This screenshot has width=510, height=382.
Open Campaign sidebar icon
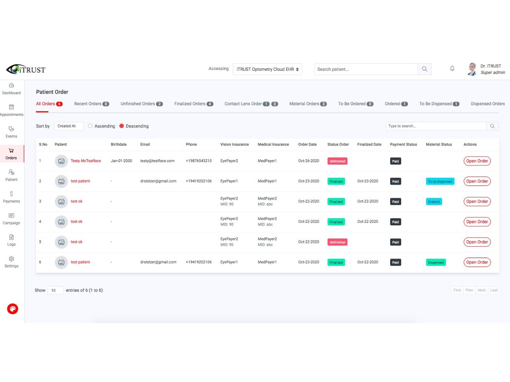(x=11, y=216)
